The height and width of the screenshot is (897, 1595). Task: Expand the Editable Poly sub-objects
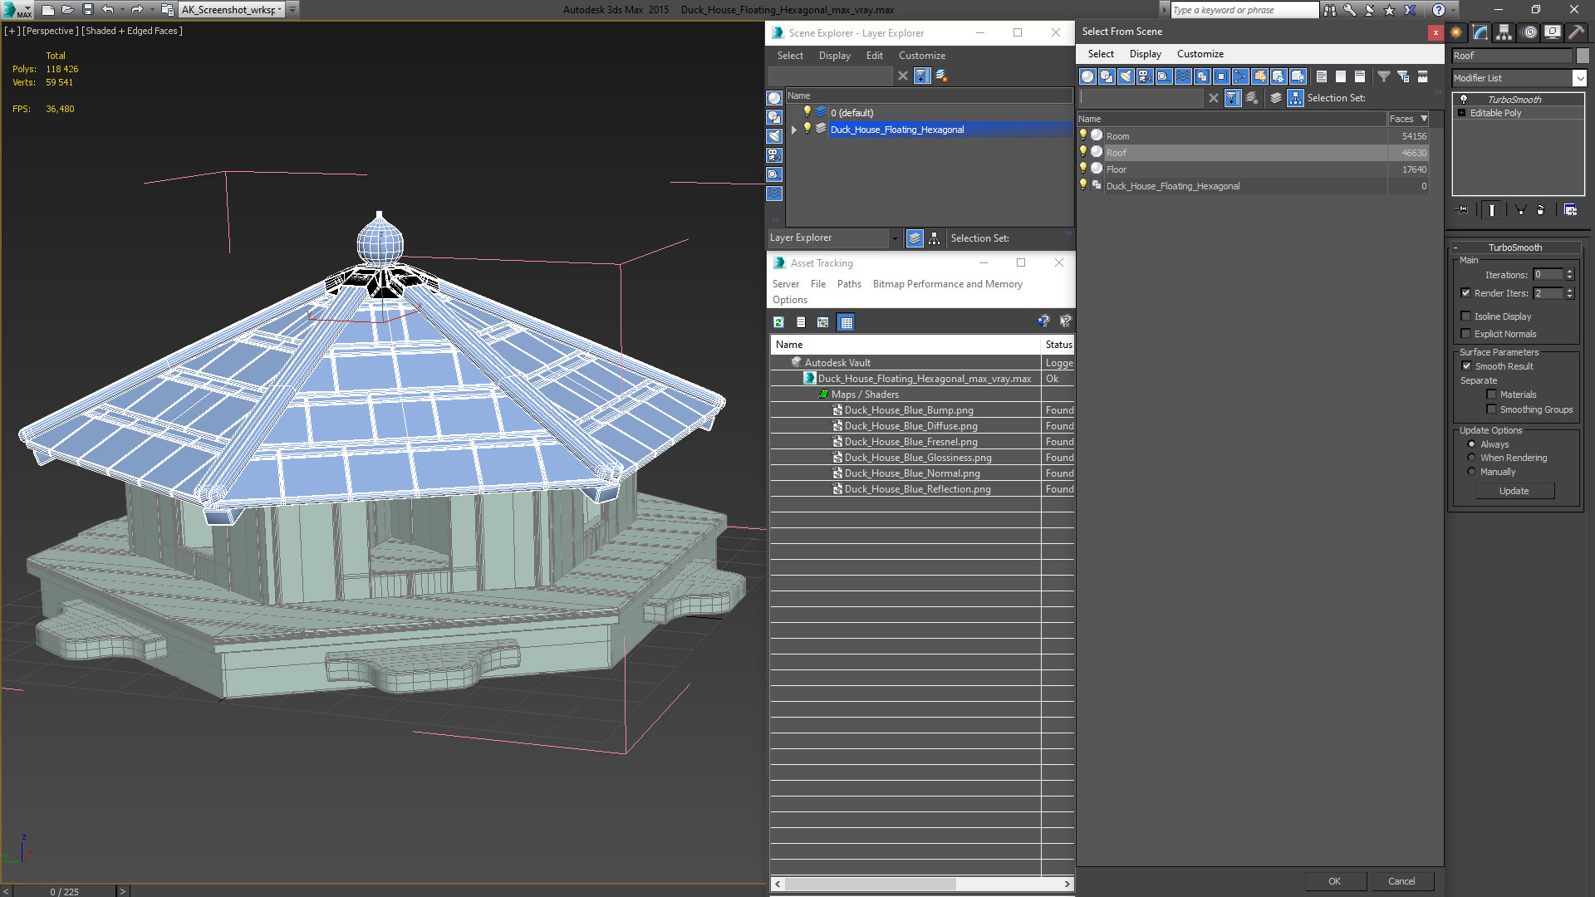click(x=1461, y=113)
